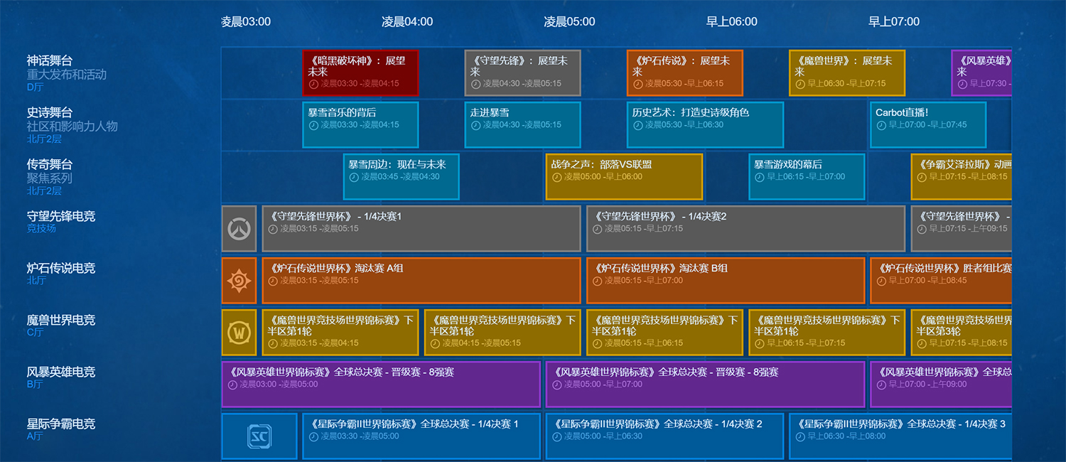The height and width of the screenshot is (462, 1066).
Task: Select 暴雪周边：现在与未来 session
Action: point(402,177)
